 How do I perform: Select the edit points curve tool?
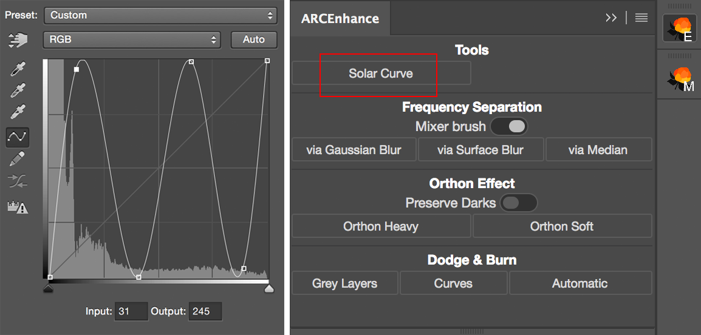18,137
